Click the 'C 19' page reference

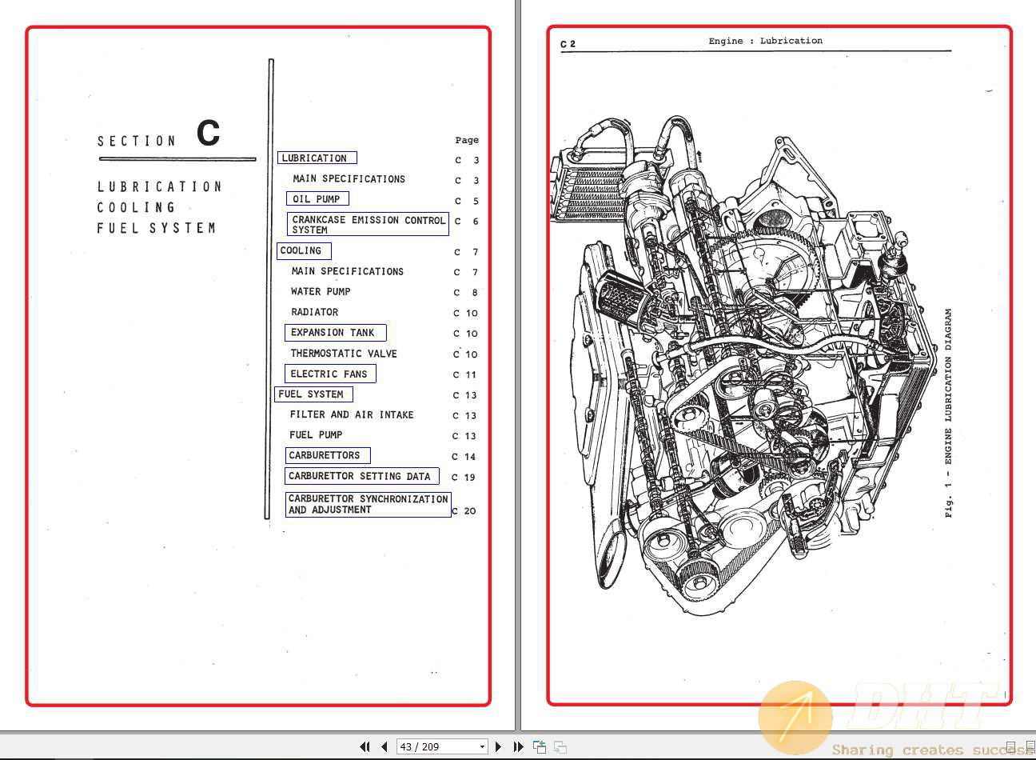(x=464, y=477)
